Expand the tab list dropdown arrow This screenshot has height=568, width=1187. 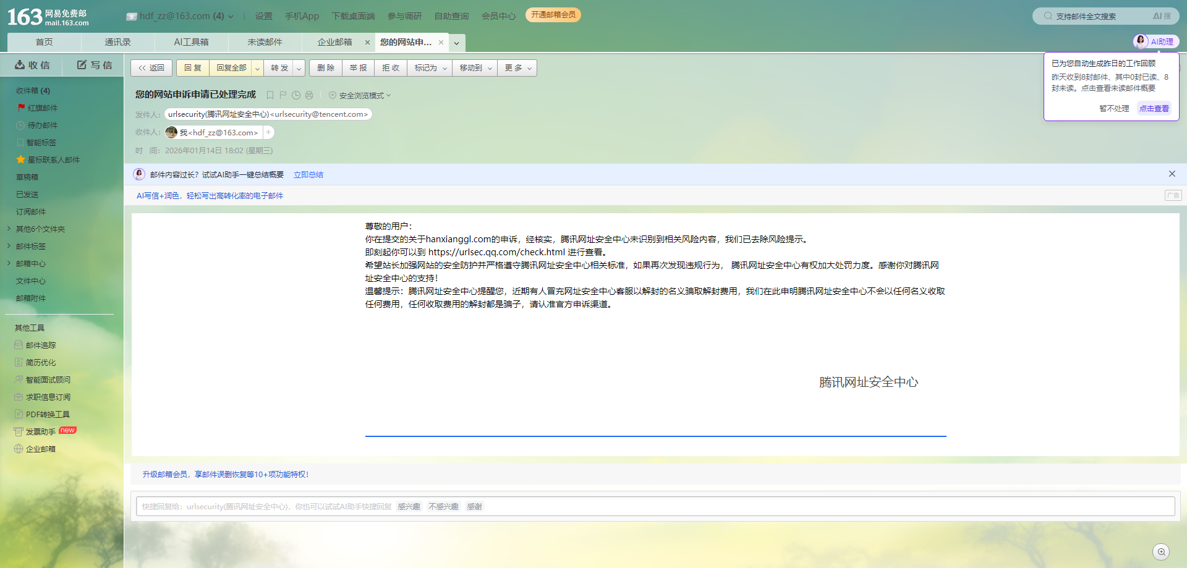pyautogui.click(x=456, y=43)
